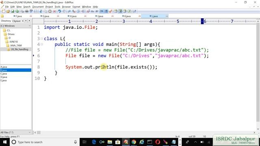Select the Cliptext side panel tab
The image size is (260, 146).
(x=16, y=21)
